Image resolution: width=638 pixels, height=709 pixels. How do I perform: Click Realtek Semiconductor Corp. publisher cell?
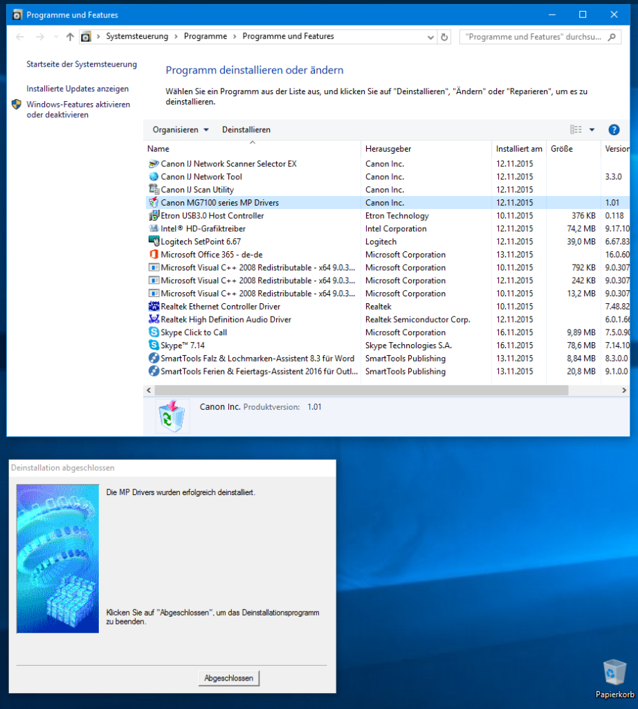pyautogui.click(x=417, y=319)
